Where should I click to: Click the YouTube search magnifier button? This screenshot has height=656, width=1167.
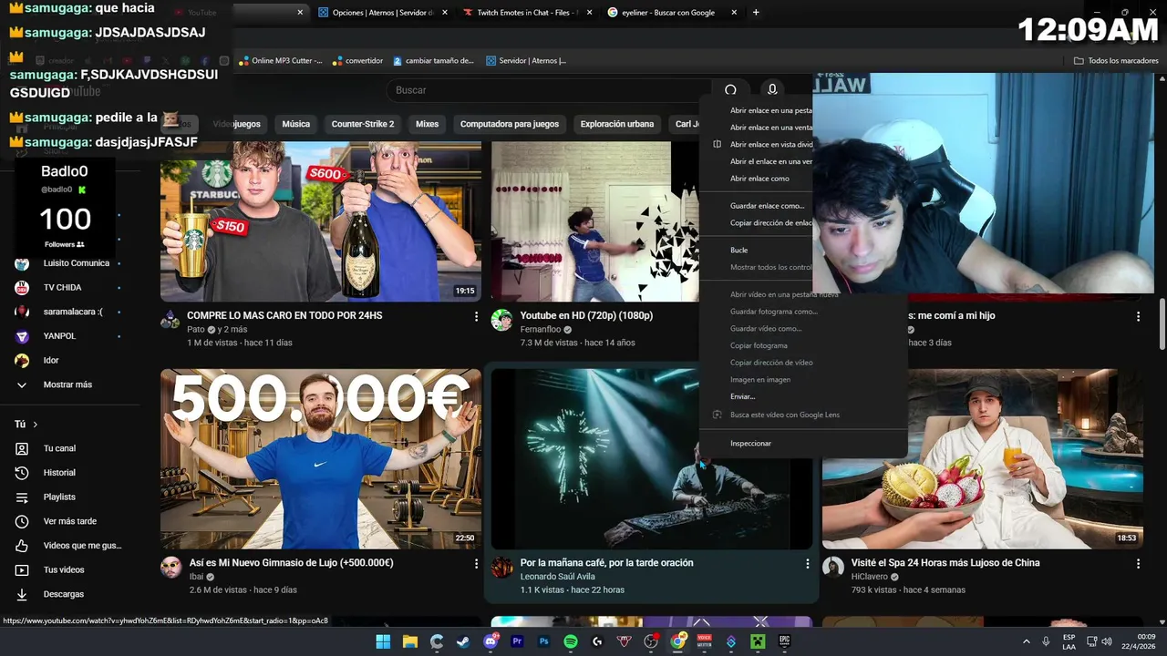730,90
